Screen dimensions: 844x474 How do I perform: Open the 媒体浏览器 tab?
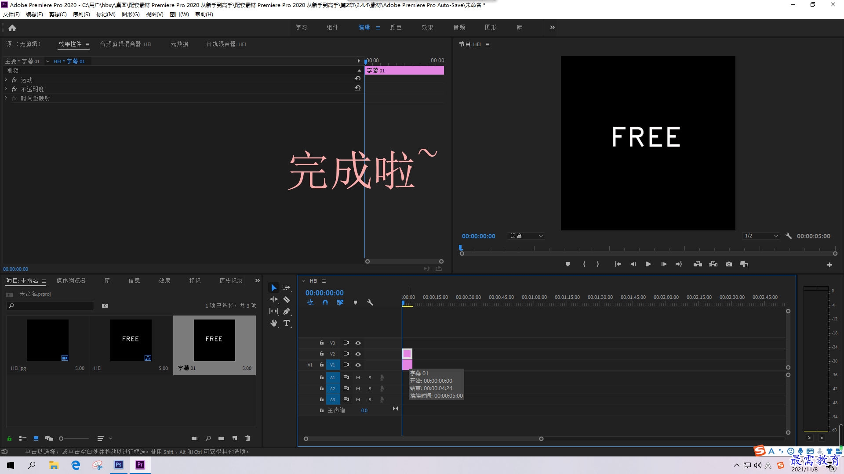pos(71,280)
